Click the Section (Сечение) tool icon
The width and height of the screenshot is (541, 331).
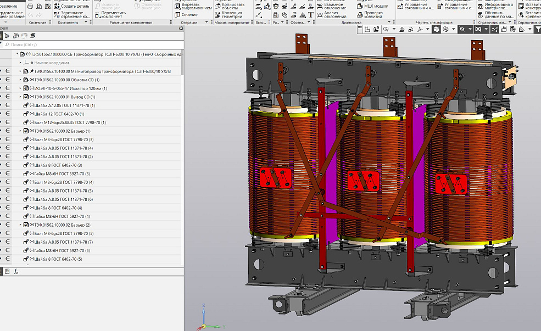pos(177,15)
